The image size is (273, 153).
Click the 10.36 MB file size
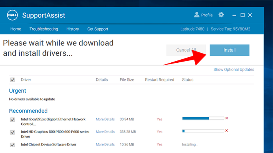coord(127,144)
